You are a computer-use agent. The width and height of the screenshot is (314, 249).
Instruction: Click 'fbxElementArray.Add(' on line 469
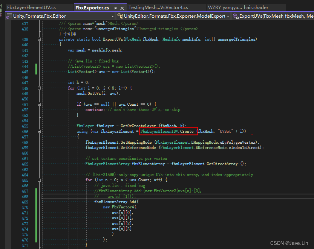tap(116, 202)
